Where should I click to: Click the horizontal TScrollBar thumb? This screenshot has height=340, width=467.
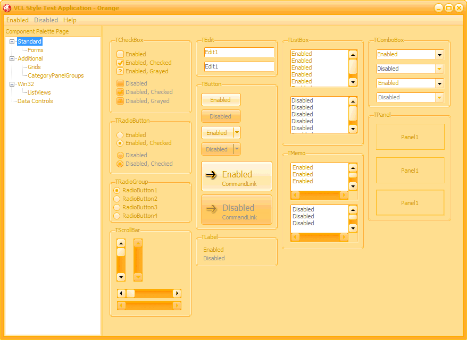point(130,293)
